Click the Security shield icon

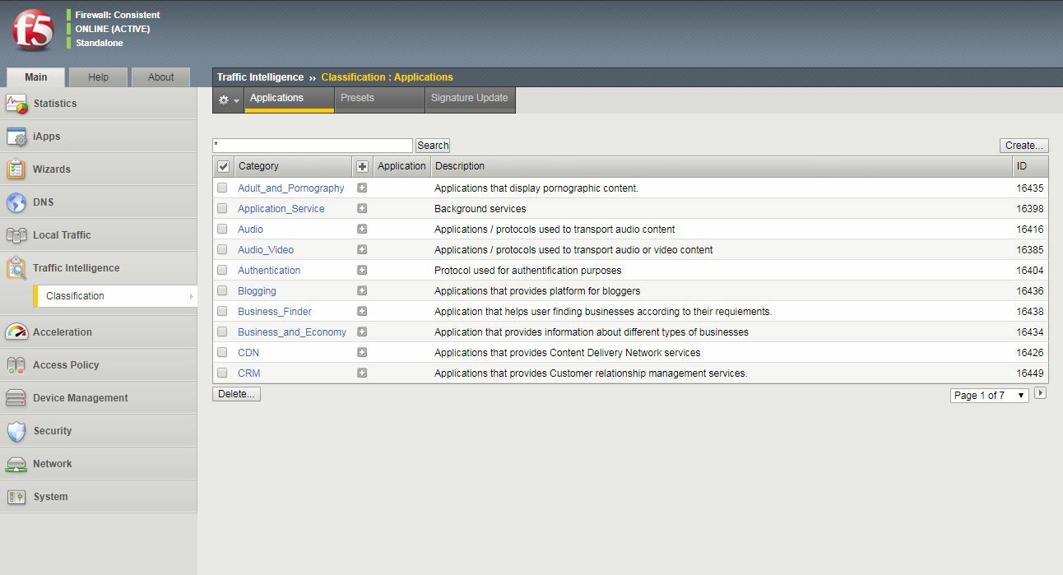16,431
